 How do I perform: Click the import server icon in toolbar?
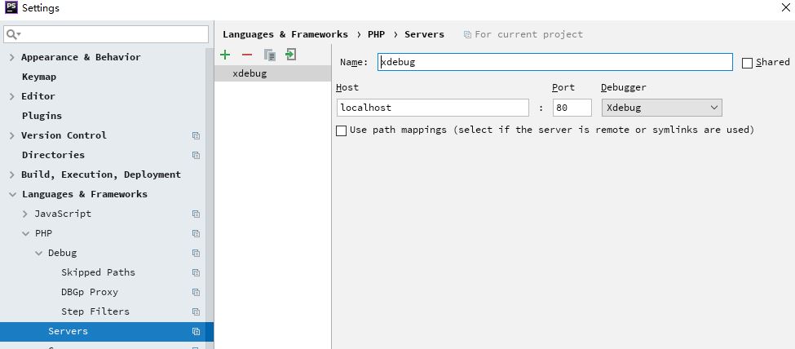click(x=290, y=55)
